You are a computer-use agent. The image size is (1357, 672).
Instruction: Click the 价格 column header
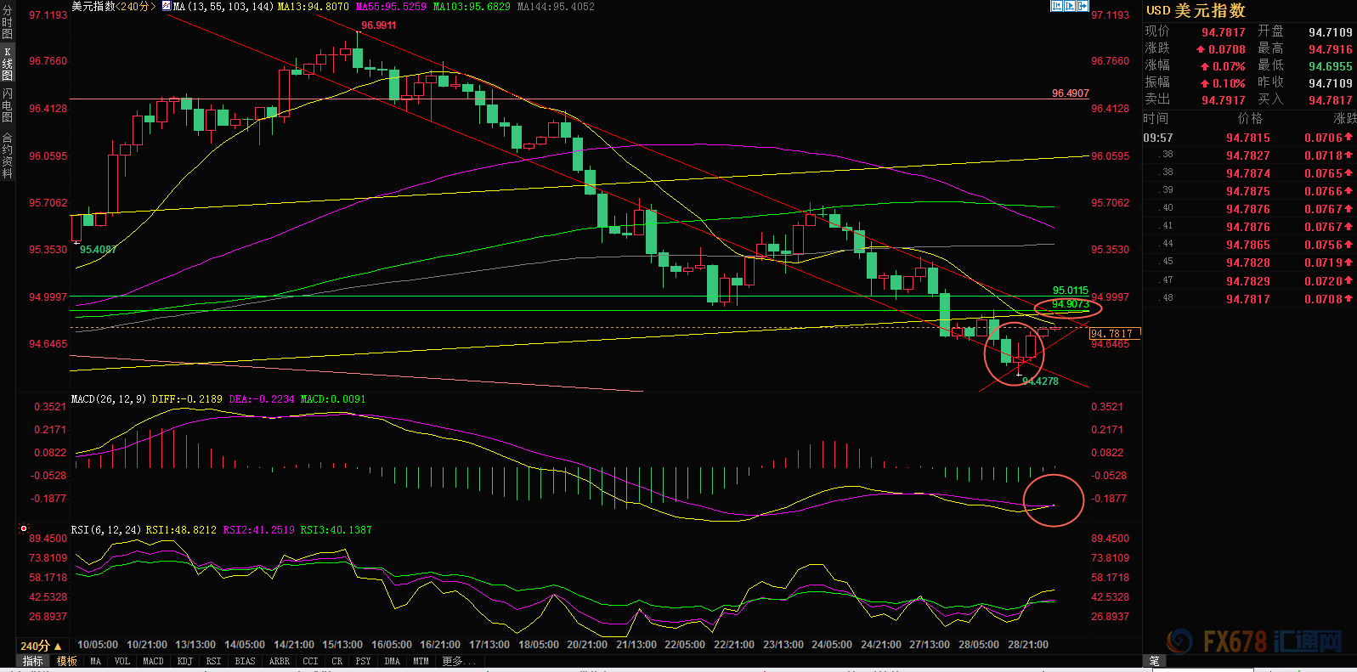click(1250, 118)
